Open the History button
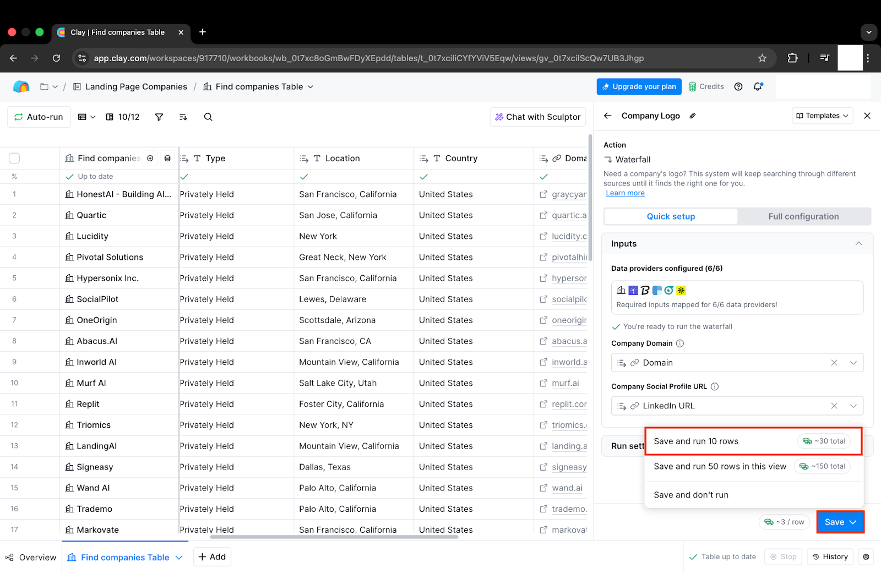The image size is (881, 573). coord(830,557)
